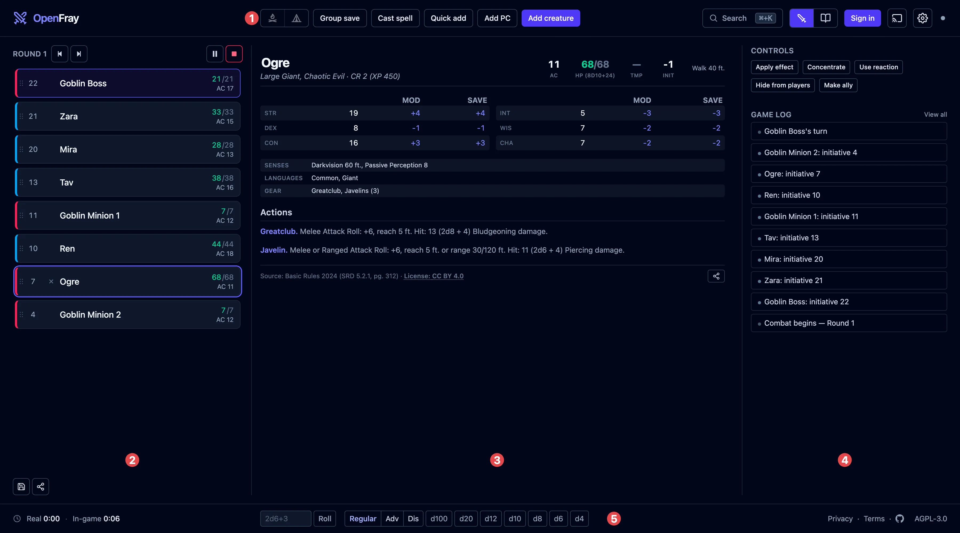Click the tent long rest icon
960x533 pixels.
(296, 18)
